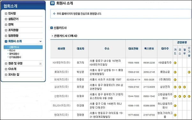
Task: Click the 신용카드사 (7개사) subheading
Action: coord(65,36)
